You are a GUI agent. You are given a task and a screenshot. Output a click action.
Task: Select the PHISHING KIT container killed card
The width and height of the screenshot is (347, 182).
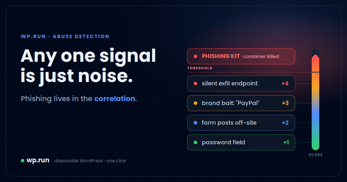(241, 56)
